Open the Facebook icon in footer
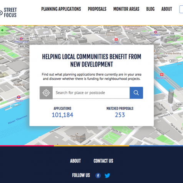The image size is (183, 183). pos(98,175)
